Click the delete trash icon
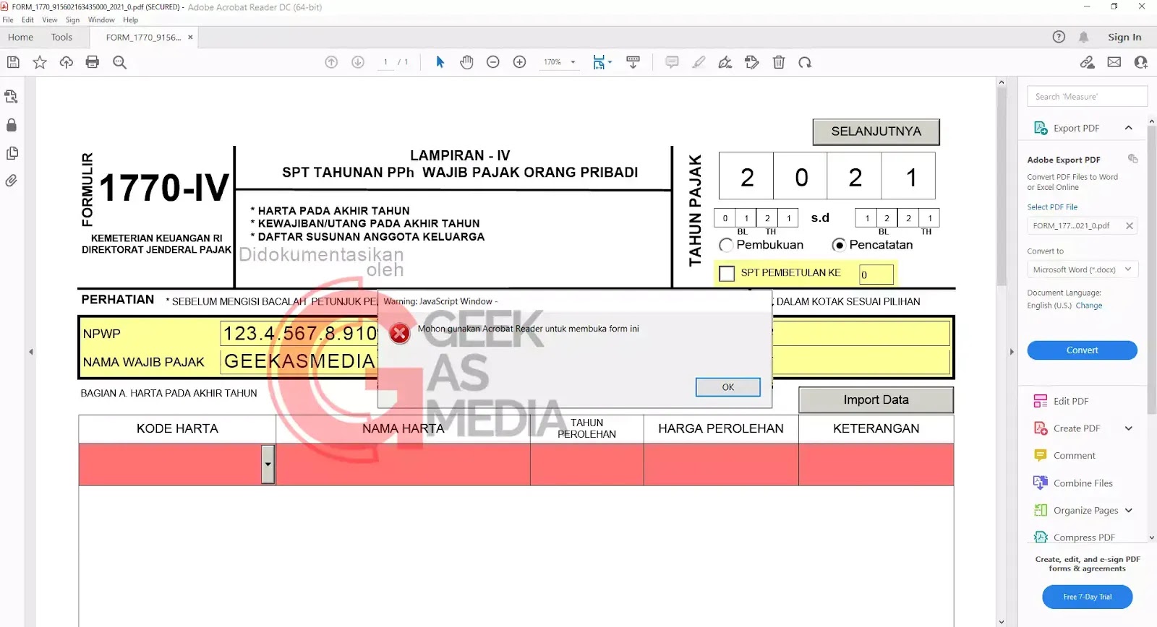This screenshot has width=1157, height=627. coord(779,62)
